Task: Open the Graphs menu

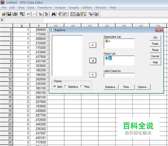Action: (74, 7)
